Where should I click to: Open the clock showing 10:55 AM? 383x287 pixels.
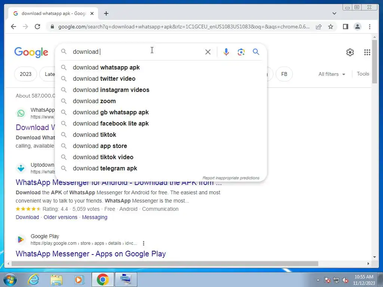(x=364, y=280)
